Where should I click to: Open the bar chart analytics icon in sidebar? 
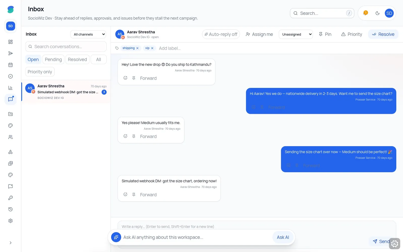pos(10,88)
